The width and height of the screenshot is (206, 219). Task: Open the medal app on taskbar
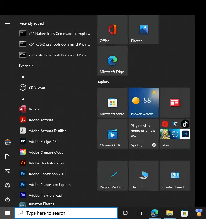click(x=199, y=213)
